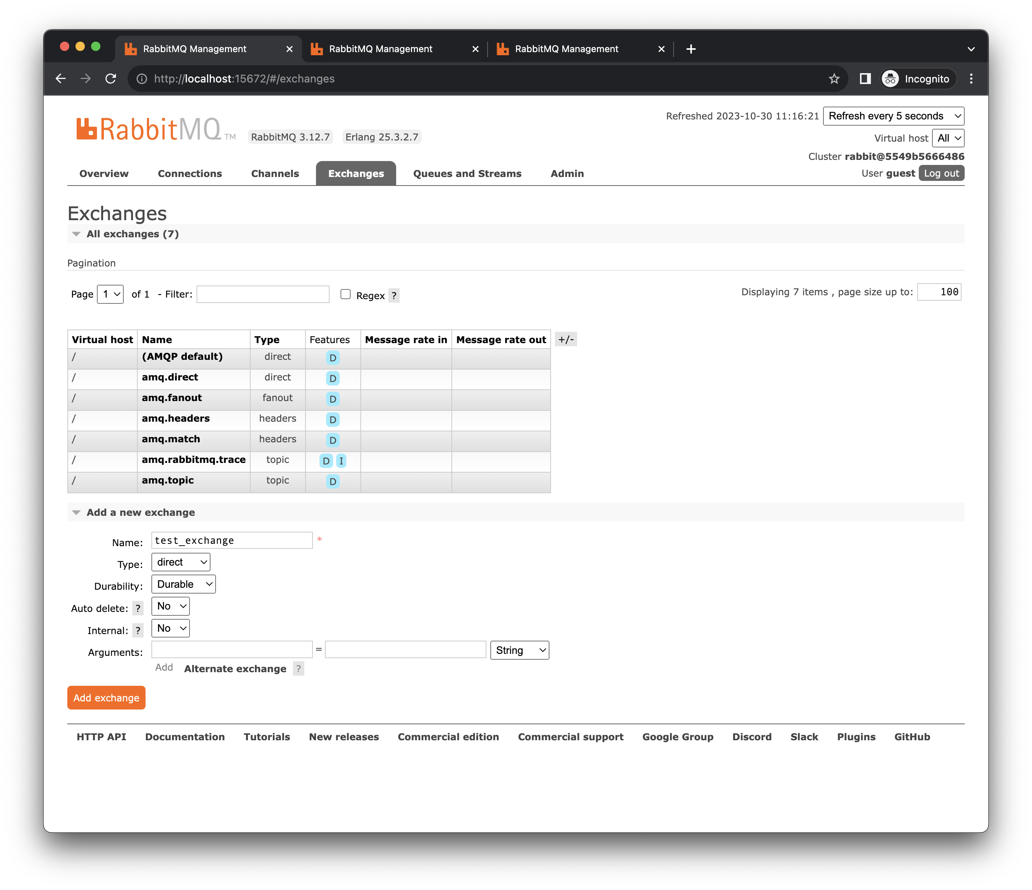1032x890 pixels.
Task: Open the Chrome three-dot menu
Action: pos(971,79)
